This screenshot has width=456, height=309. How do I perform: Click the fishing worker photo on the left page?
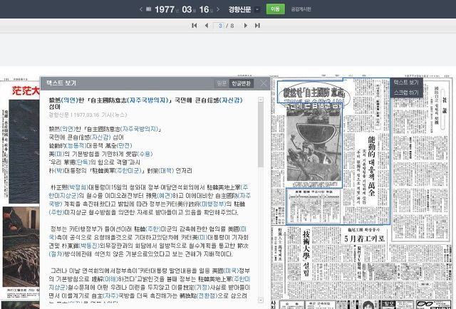tap(21, 246)
